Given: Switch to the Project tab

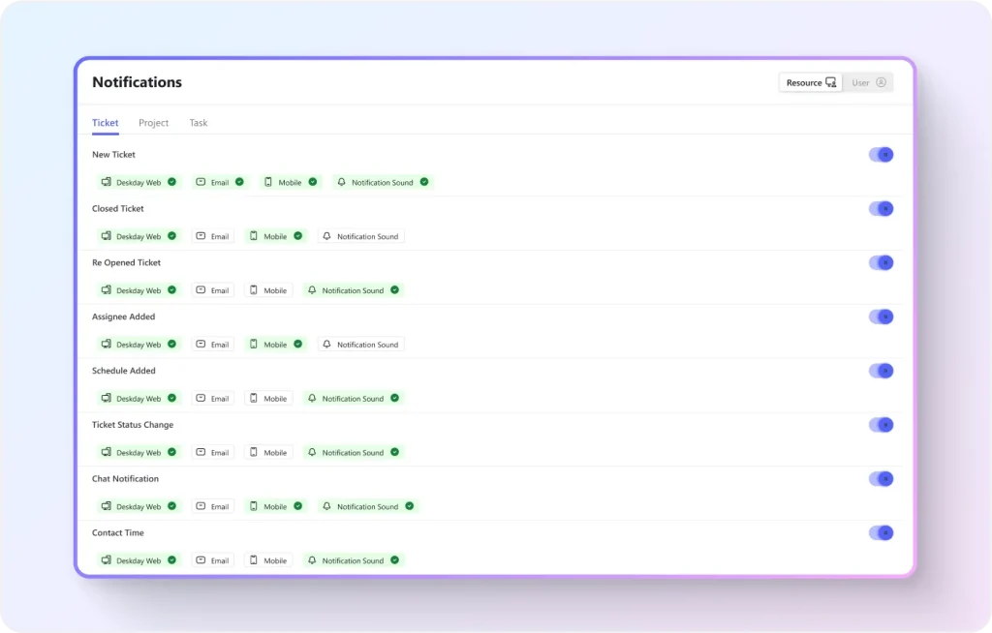Looking at the screenshot, I should click(153, 123).
